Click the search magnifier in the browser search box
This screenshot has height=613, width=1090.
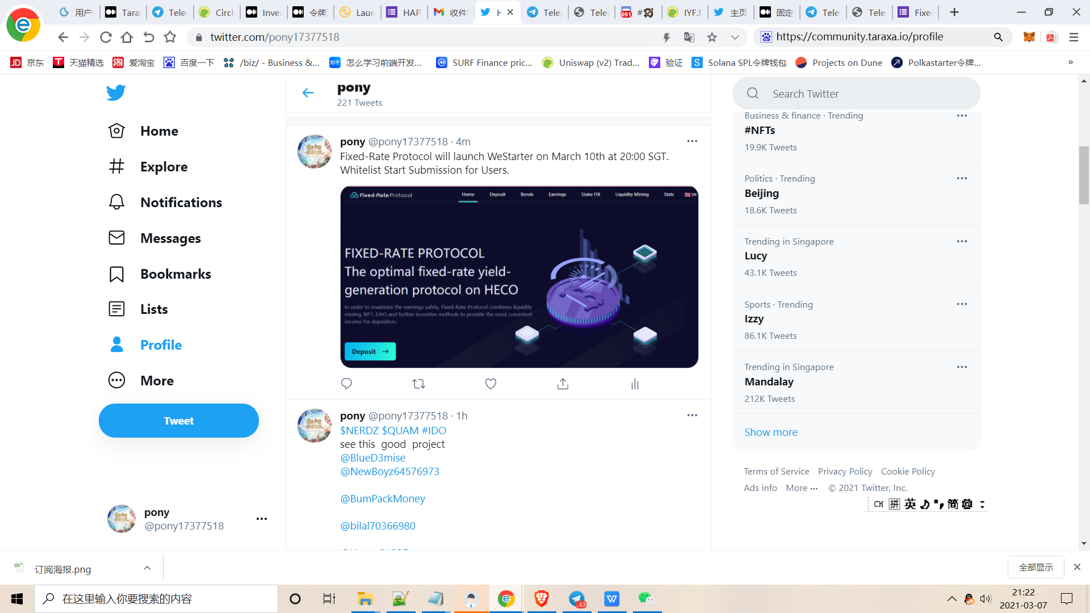point(998,37)
